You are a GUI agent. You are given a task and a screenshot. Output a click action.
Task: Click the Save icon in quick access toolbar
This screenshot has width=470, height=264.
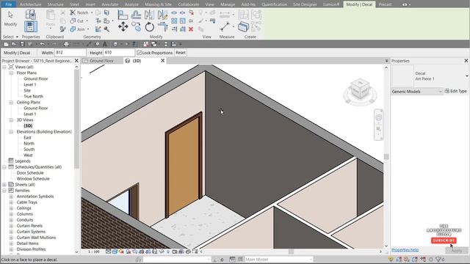[22, 44]
